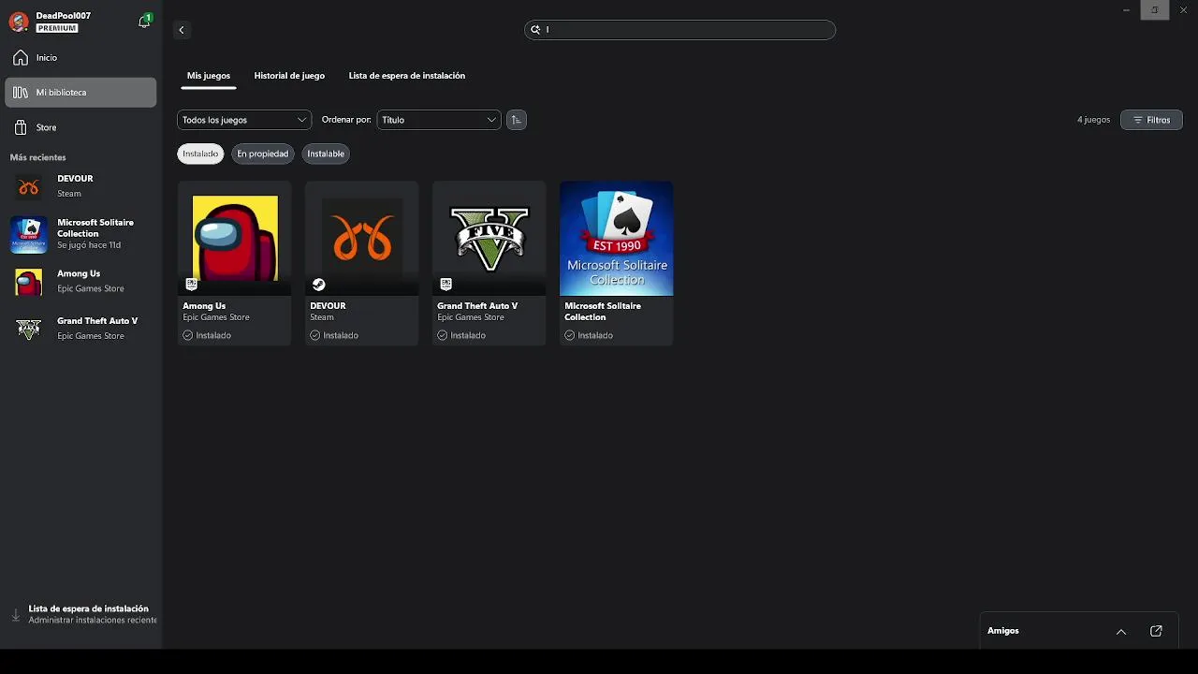Screen dimensions: 1198x674
Task: Switch to Historial de juego tab
Action: coord(289,76)
